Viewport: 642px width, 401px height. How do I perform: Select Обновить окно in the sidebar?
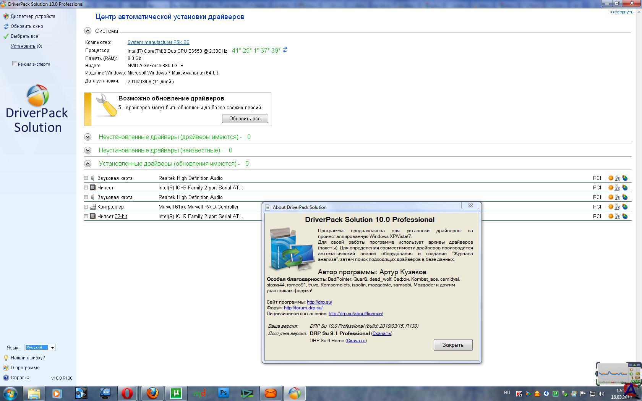[27, 26]
